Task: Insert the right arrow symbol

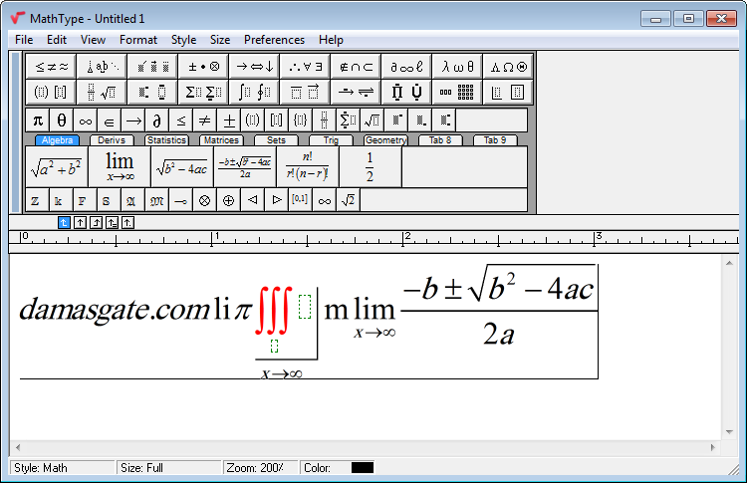Action: 133,121
